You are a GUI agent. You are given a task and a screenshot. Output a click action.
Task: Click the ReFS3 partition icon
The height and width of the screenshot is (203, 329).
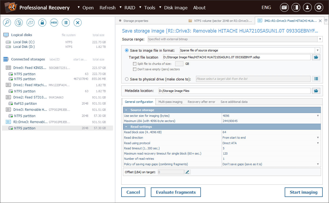[10, 104]
